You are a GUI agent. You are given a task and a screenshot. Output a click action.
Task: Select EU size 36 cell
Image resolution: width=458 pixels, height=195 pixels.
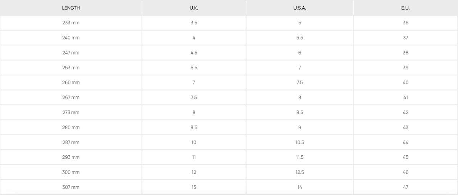pos(405,23)
